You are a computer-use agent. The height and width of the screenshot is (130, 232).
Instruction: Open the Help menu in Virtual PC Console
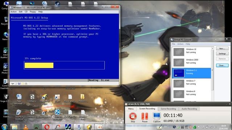(188, 44)
